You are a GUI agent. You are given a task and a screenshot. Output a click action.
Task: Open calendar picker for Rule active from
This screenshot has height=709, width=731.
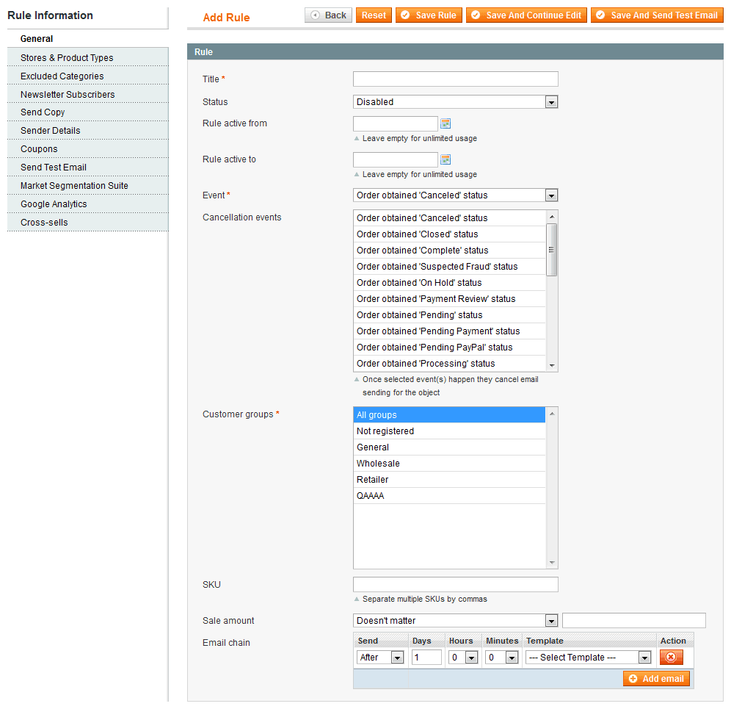[x=445, y=123]
